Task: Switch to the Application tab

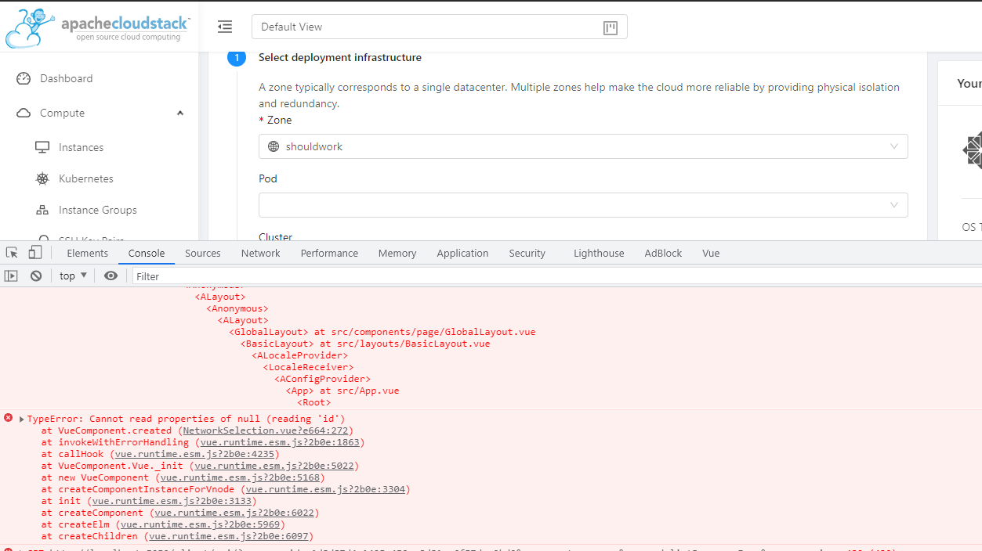Action: coord(462,253)
